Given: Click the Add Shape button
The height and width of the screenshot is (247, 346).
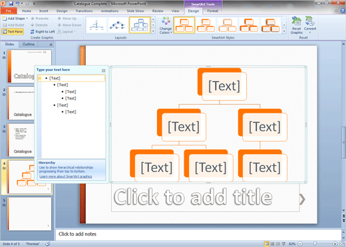Looking at the screenshot, I should click(x=14, y=19).
